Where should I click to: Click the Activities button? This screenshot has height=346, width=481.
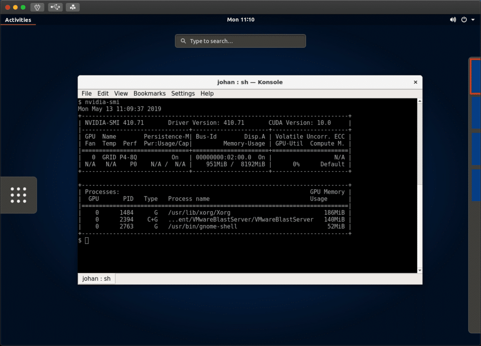click(18, 20)
